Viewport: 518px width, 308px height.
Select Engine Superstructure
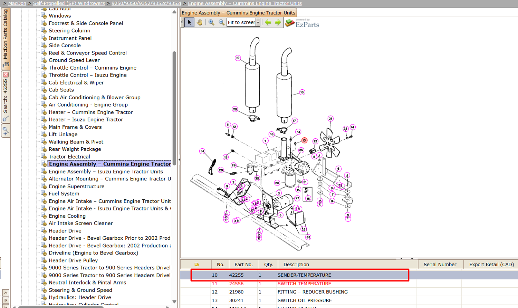pos(77,186)
